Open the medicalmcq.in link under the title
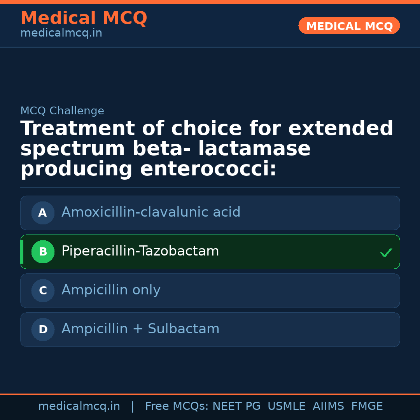 coord(61,33)
